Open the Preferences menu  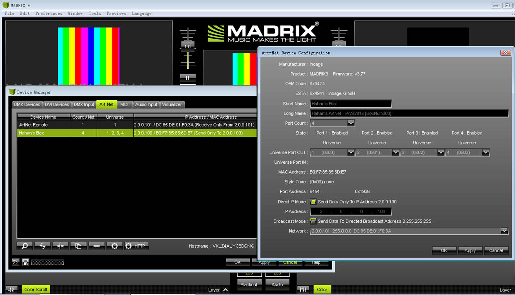[x=49, y=14]
